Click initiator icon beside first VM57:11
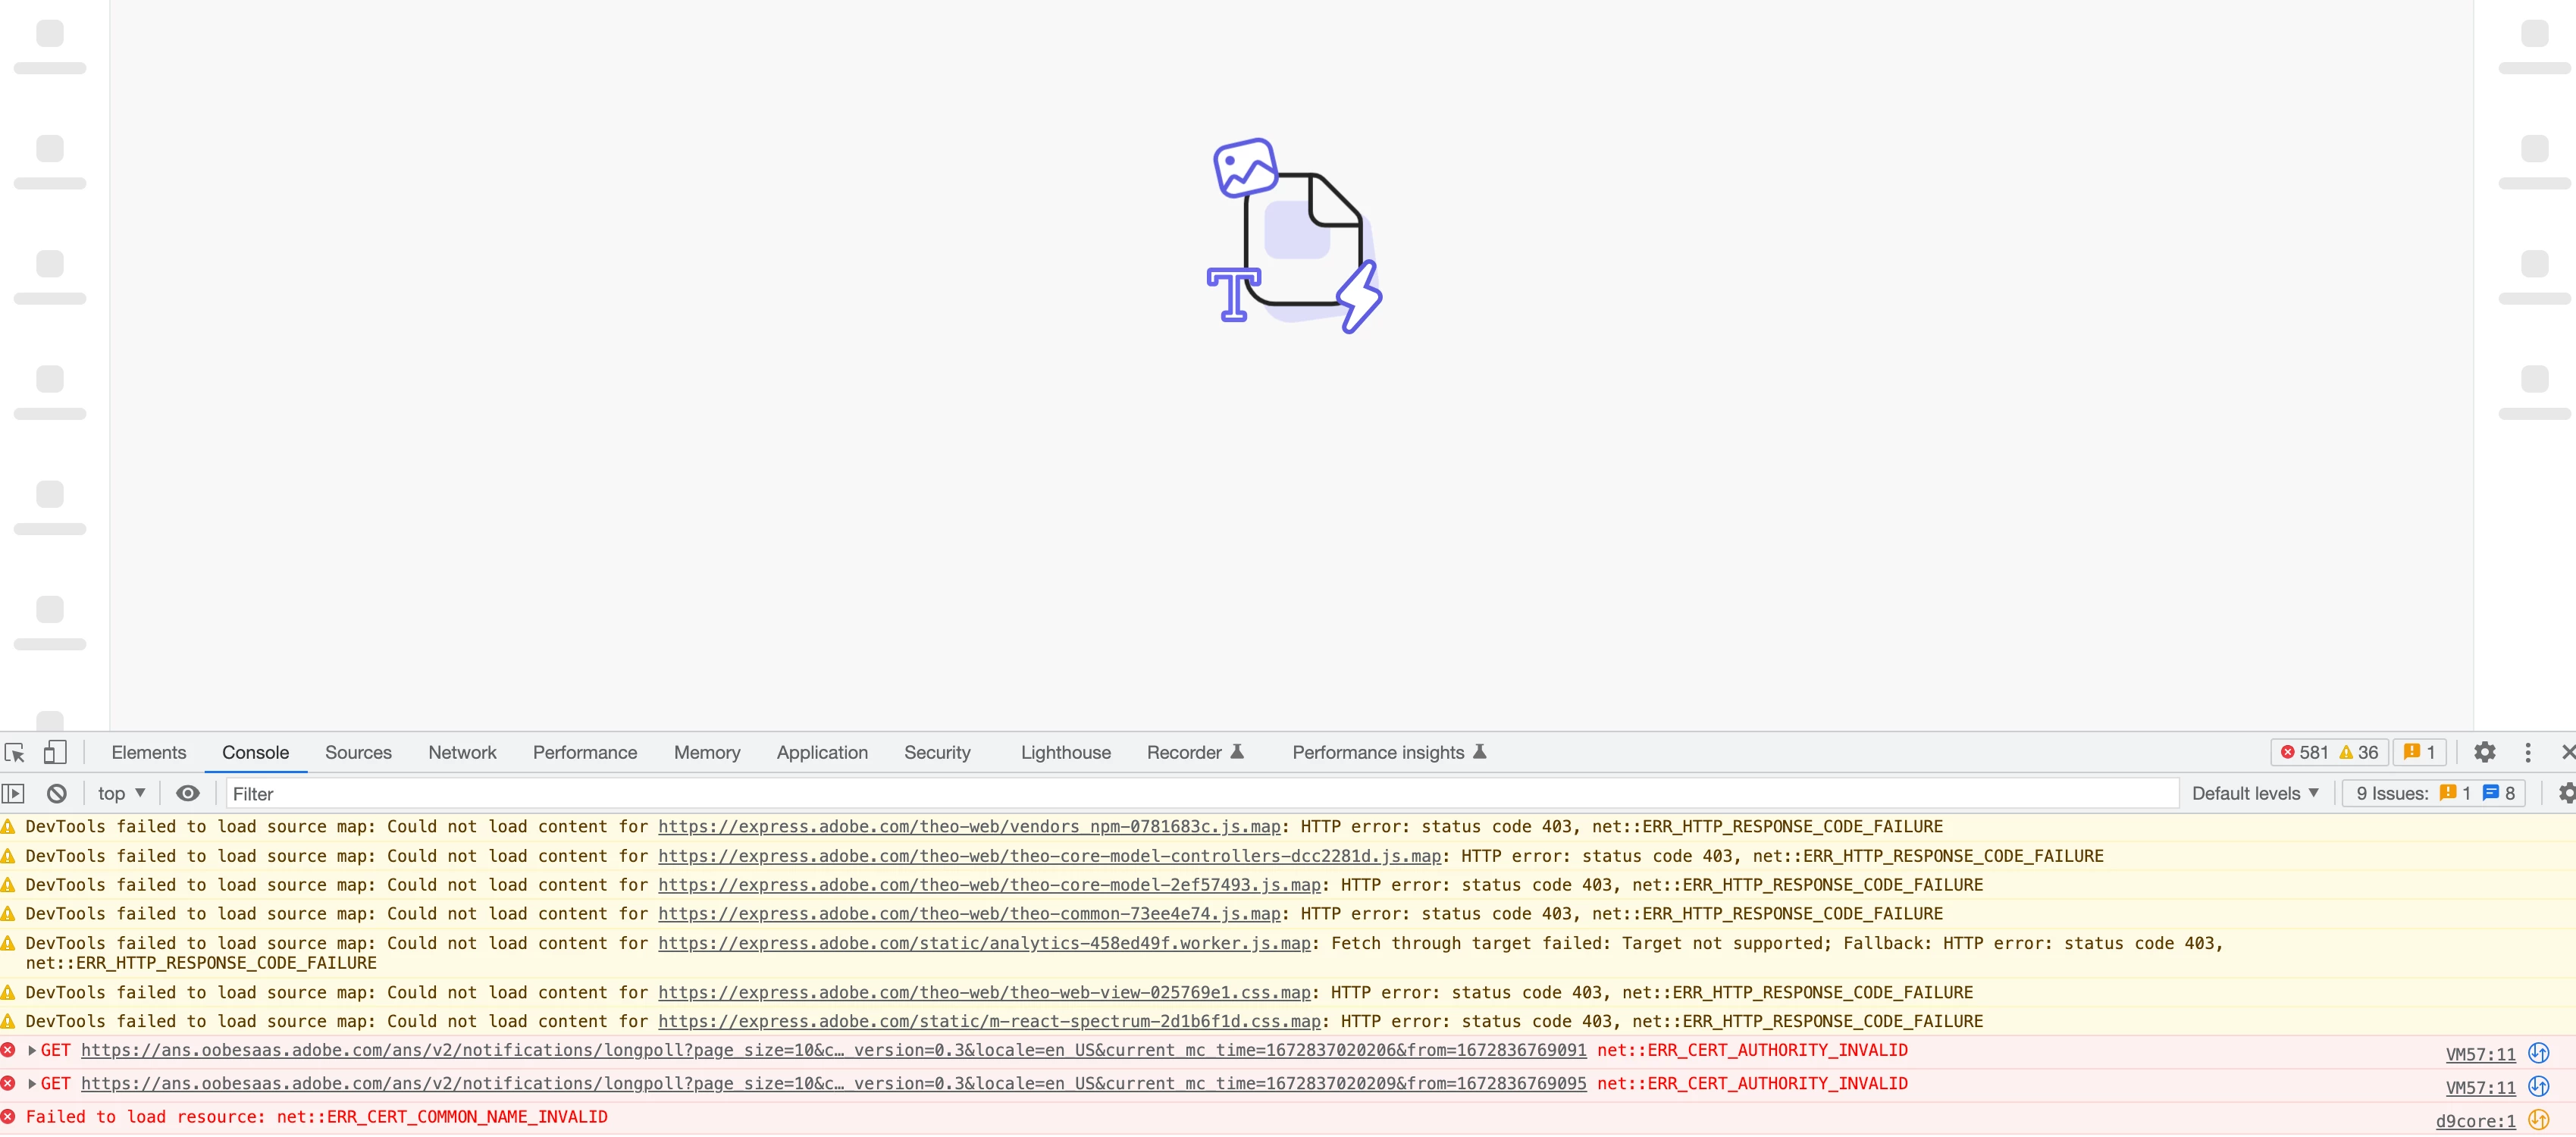This screenshot has width=2576, height=1137. [2538, 1053]
